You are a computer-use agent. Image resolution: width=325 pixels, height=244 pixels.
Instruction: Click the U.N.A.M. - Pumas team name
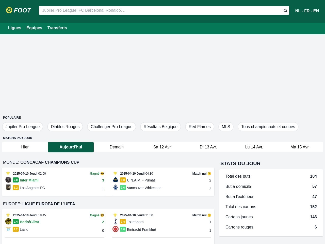(141, 180)
